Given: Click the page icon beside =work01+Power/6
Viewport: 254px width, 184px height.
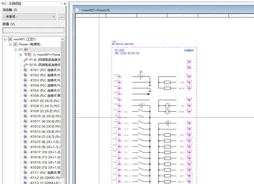Looking at the screenshot, I should pyautogui.click(x=77, y=10).
